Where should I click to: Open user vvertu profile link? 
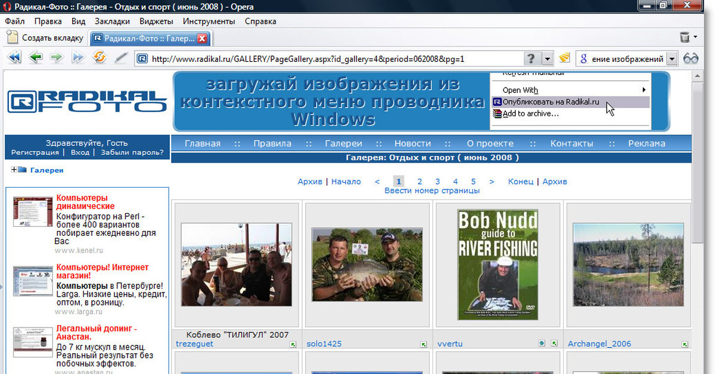click(x=450, y=344)
